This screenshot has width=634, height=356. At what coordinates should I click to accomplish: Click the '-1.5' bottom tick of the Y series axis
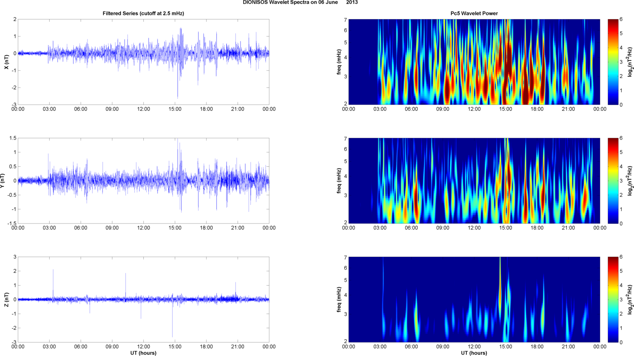pos(12,223)
